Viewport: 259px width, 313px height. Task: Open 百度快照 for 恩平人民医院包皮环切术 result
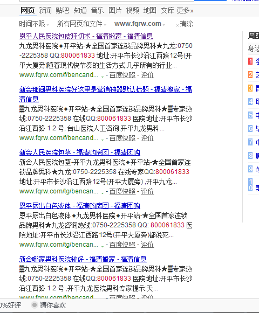coord(122,75)
